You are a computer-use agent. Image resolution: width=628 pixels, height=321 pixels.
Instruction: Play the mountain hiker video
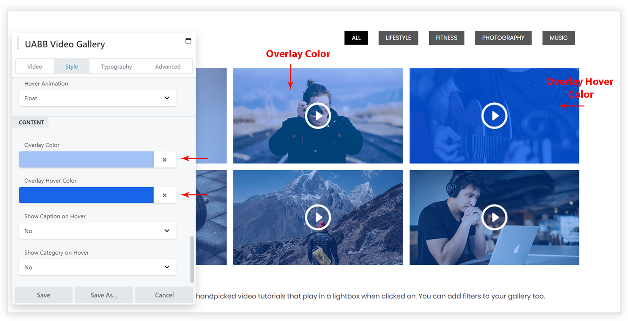coord(318,217)
